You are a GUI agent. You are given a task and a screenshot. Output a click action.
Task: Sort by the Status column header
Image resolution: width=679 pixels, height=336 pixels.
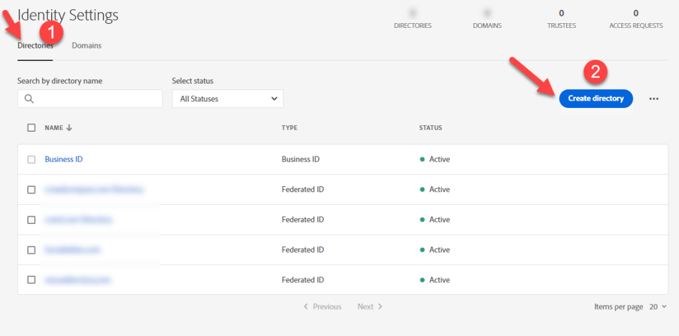tap(430, 128)
